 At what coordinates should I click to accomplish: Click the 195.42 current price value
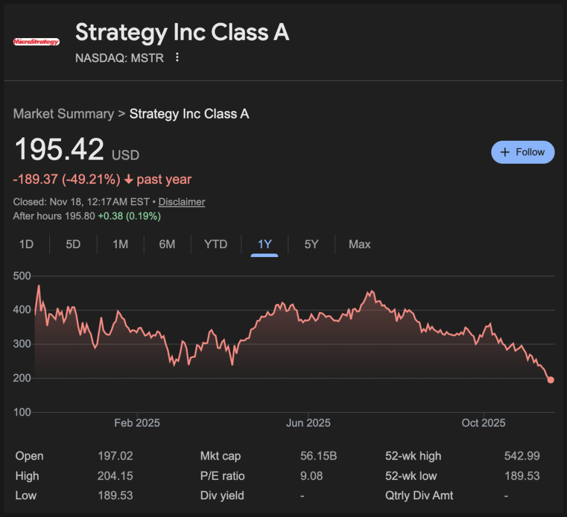point(59,149)
